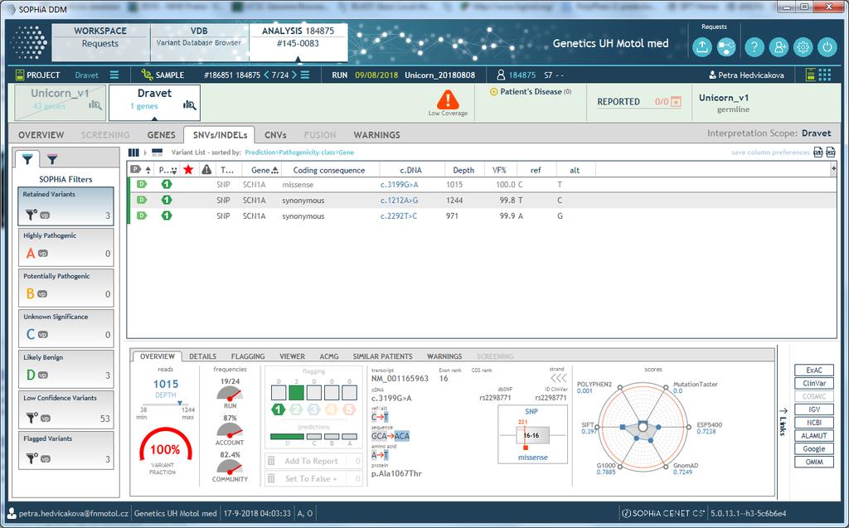Sort by the Gene column header

click(264, 170)
